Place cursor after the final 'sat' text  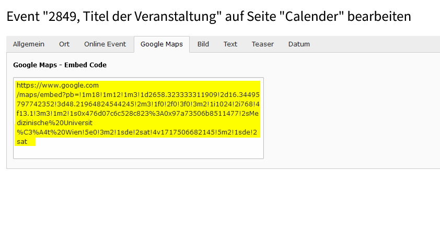click(x=28, y=142)
